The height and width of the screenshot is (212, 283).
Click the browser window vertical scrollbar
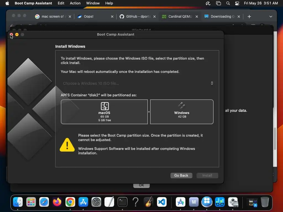(x=275, y=139)
